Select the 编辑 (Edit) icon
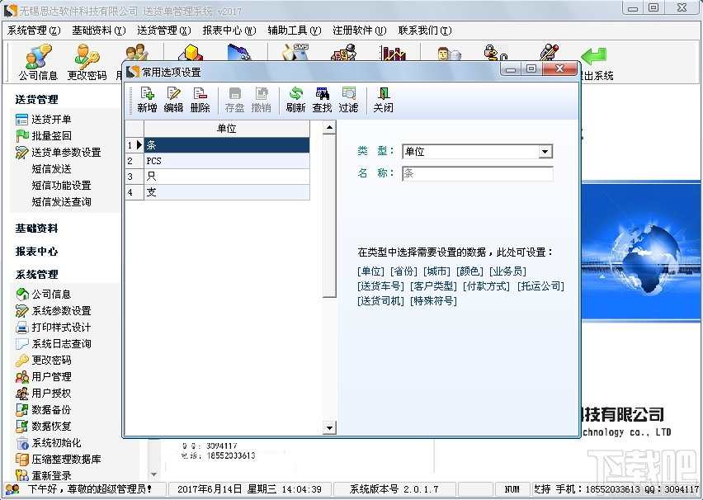Viewport: 703px width, 500px height. [x=172, y=100]
